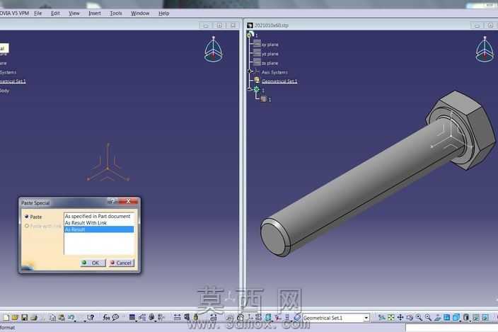498x332 pixels.
Task: Select Geometrical Set.1 in the right window tree
Action: 279,81
